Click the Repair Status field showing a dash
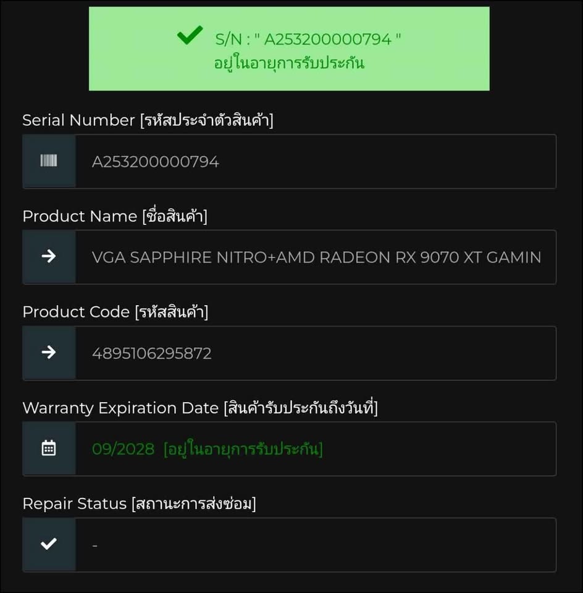583x593 pixels. pos(315,545)
